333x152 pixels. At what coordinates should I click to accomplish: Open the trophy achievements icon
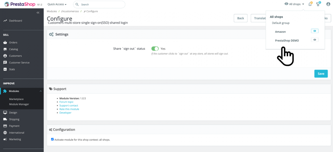coord(318,4)
